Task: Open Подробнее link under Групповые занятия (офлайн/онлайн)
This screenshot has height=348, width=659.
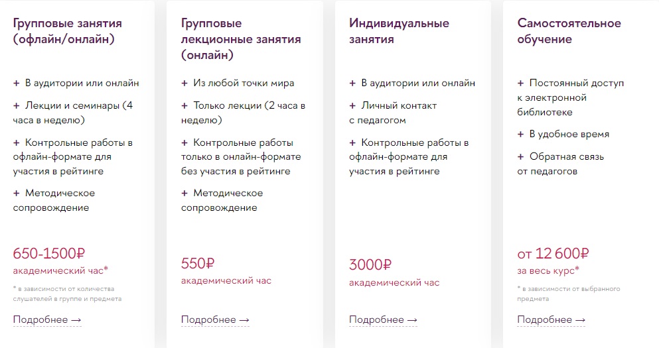Action: 47,320
